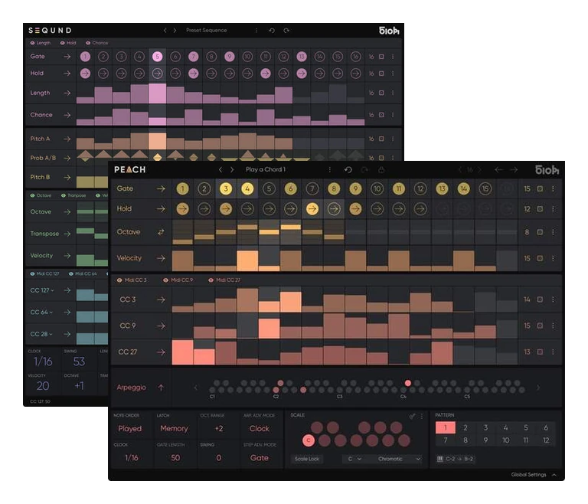Change Peach Octave lane ping-pong direction icon

click(161, 232)
